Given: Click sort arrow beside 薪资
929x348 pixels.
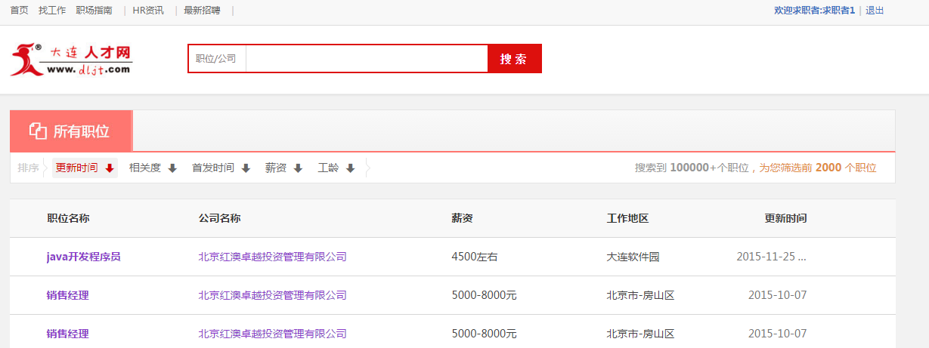Looking at the screenshot, I should point(298,168).
